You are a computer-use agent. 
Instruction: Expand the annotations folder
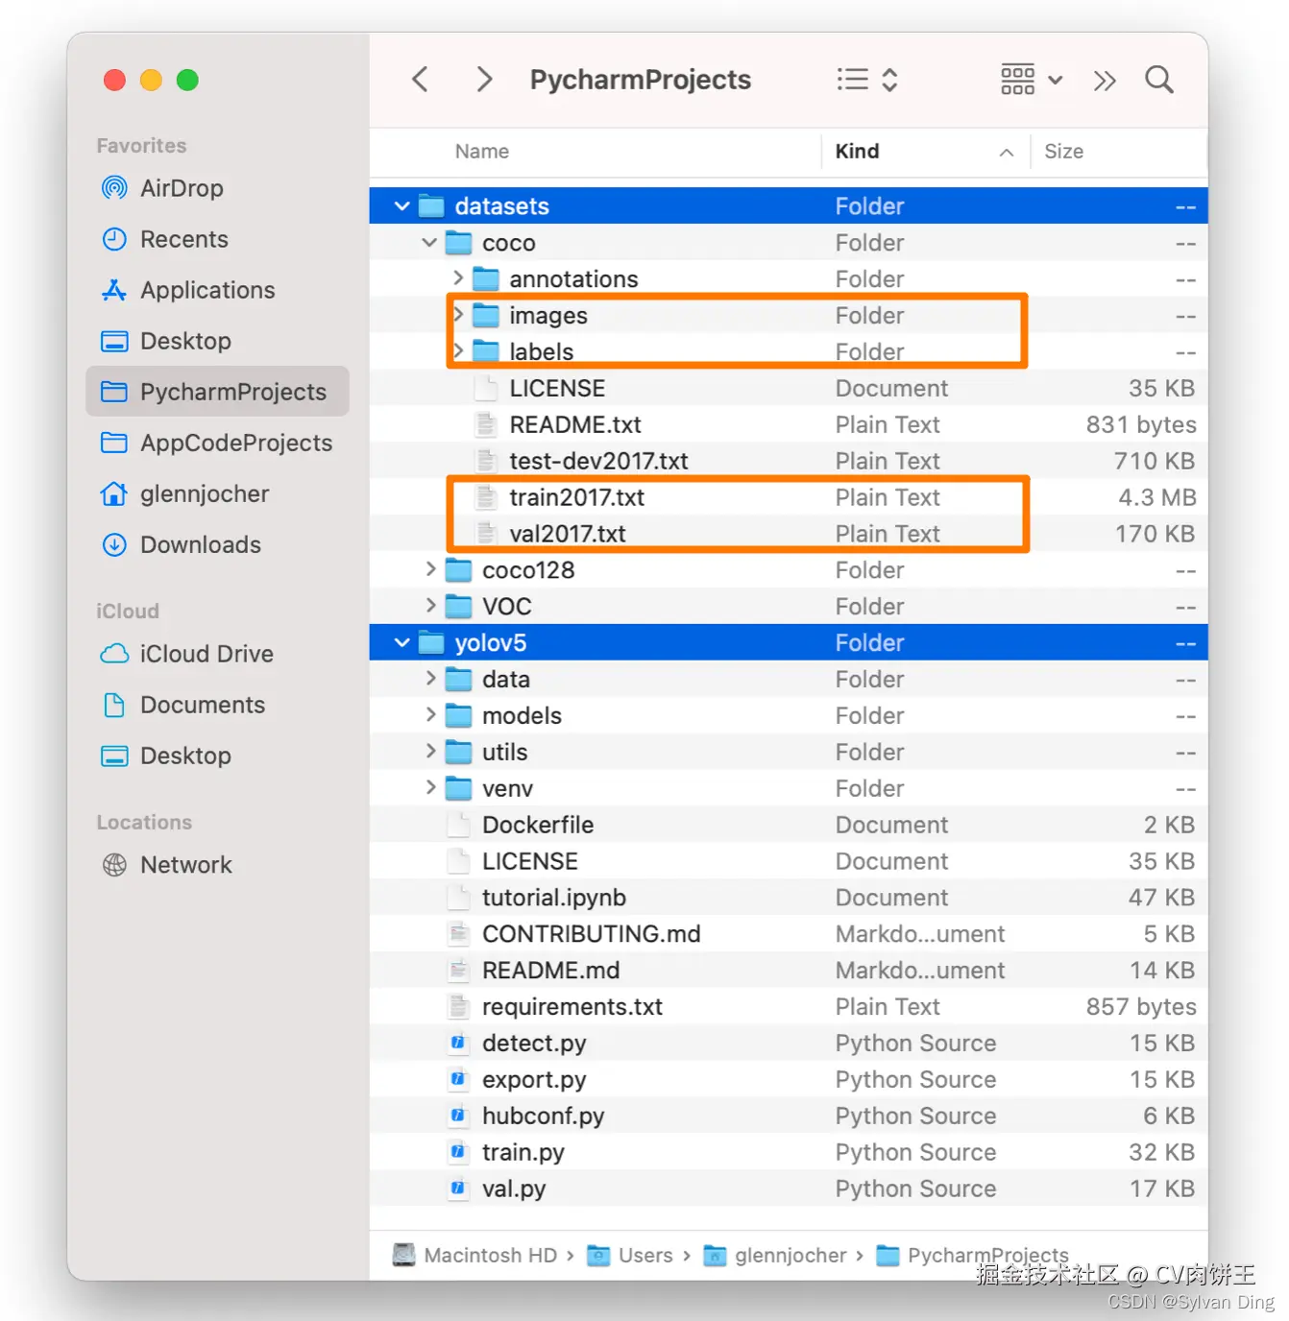(x=458, y=278)
